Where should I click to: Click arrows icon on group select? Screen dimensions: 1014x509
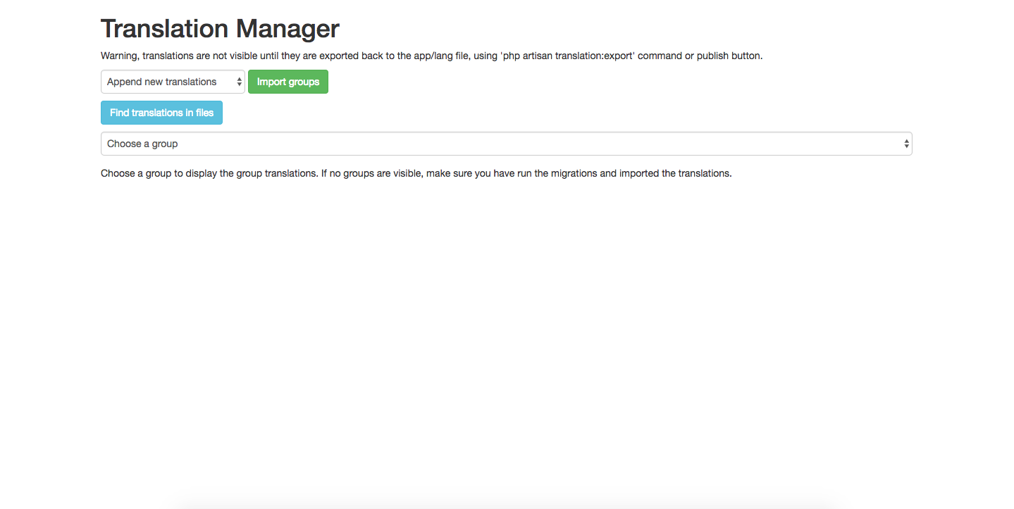[906, 144]
